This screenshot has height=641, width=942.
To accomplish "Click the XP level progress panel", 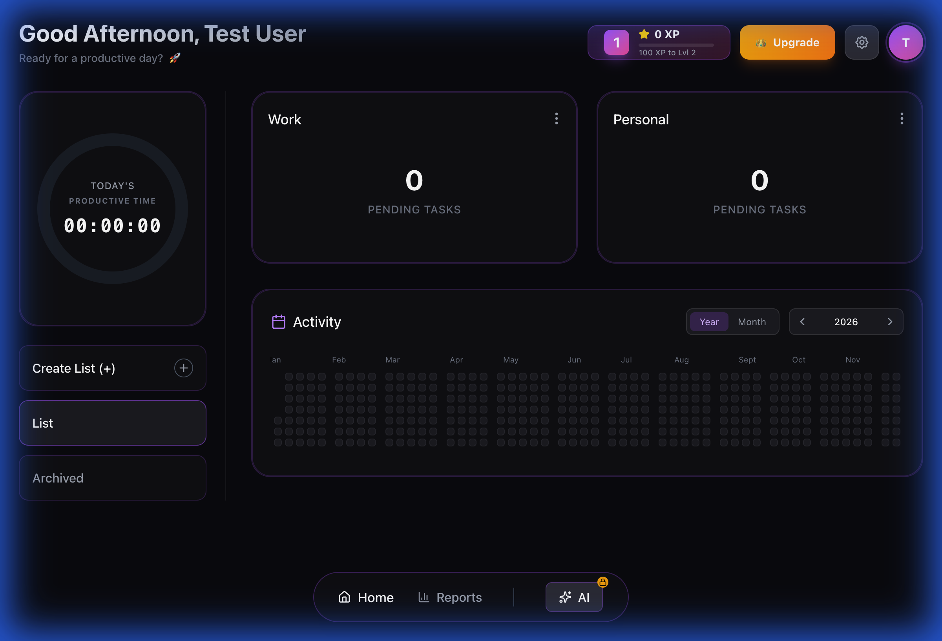I will pos(659,42).
